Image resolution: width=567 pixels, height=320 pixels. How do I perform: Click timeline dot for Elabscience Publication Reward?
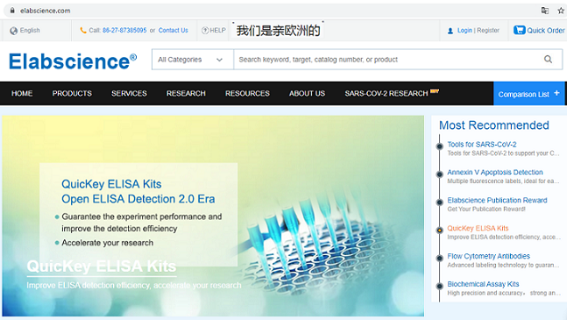point(440,203)
